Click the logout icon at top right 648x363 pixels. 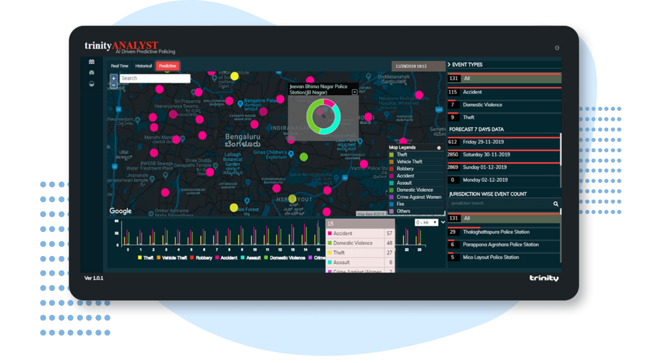pyautogui.click(x=557, y=48)
